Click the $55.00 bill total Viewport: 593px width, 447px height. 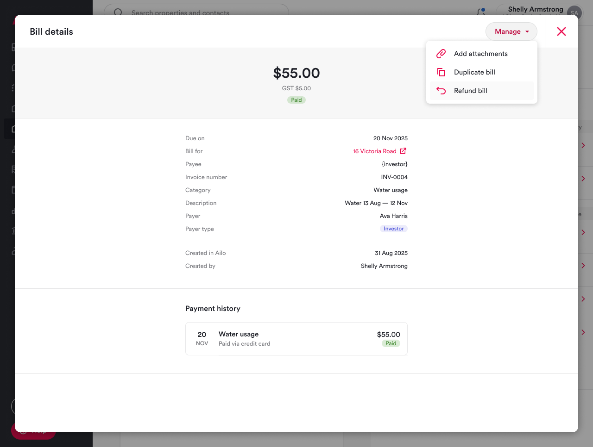pyautogui.click(x=296, y=73)
